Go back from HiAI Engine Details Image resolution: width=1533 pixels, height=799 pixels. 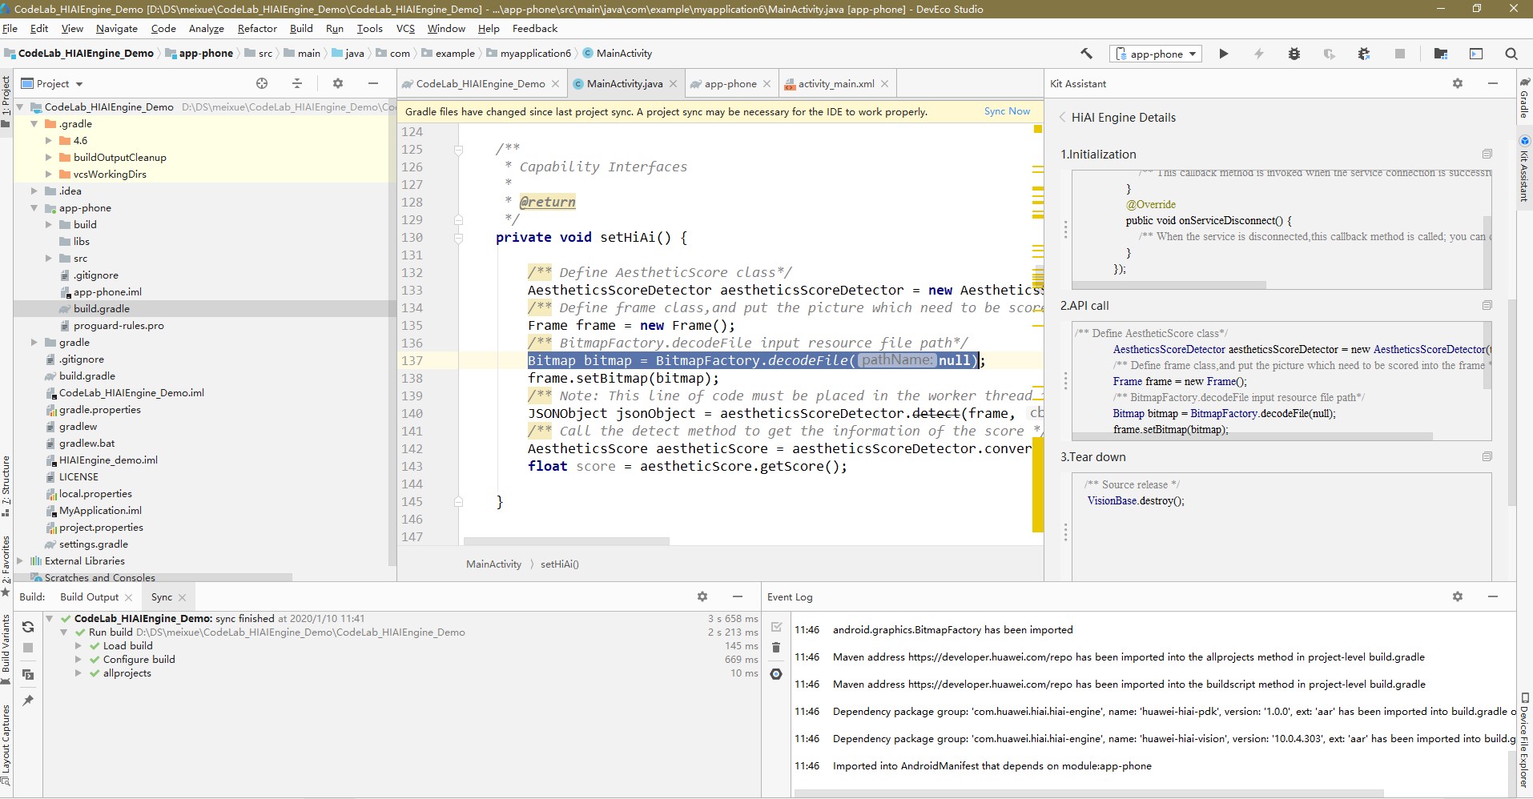click(1062, 117)
